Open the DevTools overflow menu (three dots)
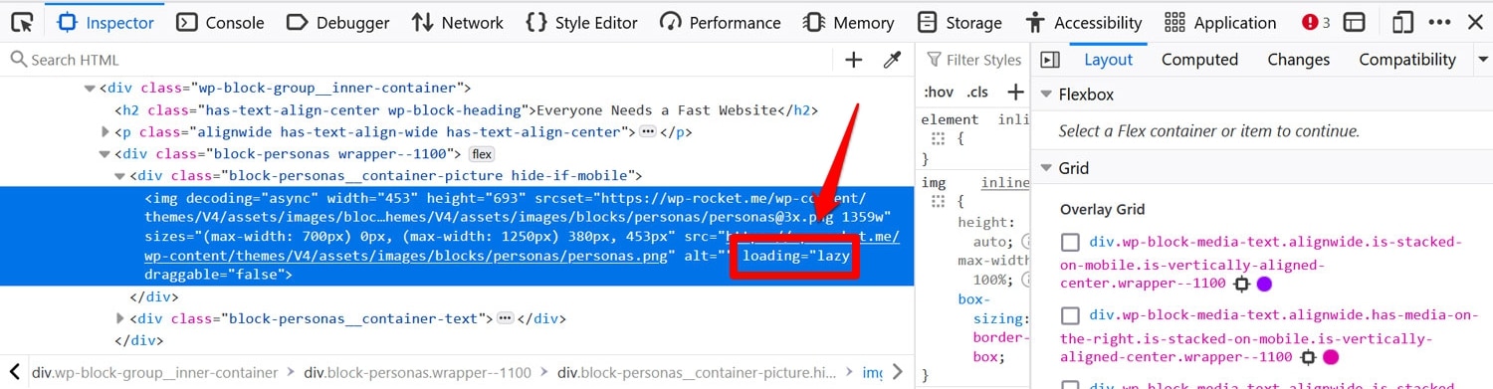1493x389 pixels. [1439, 22]
